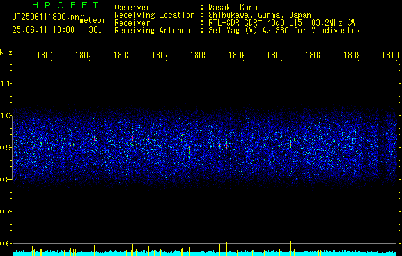402x256 pixels.
Task: Click the 'meteor' label
Action: 93,20
